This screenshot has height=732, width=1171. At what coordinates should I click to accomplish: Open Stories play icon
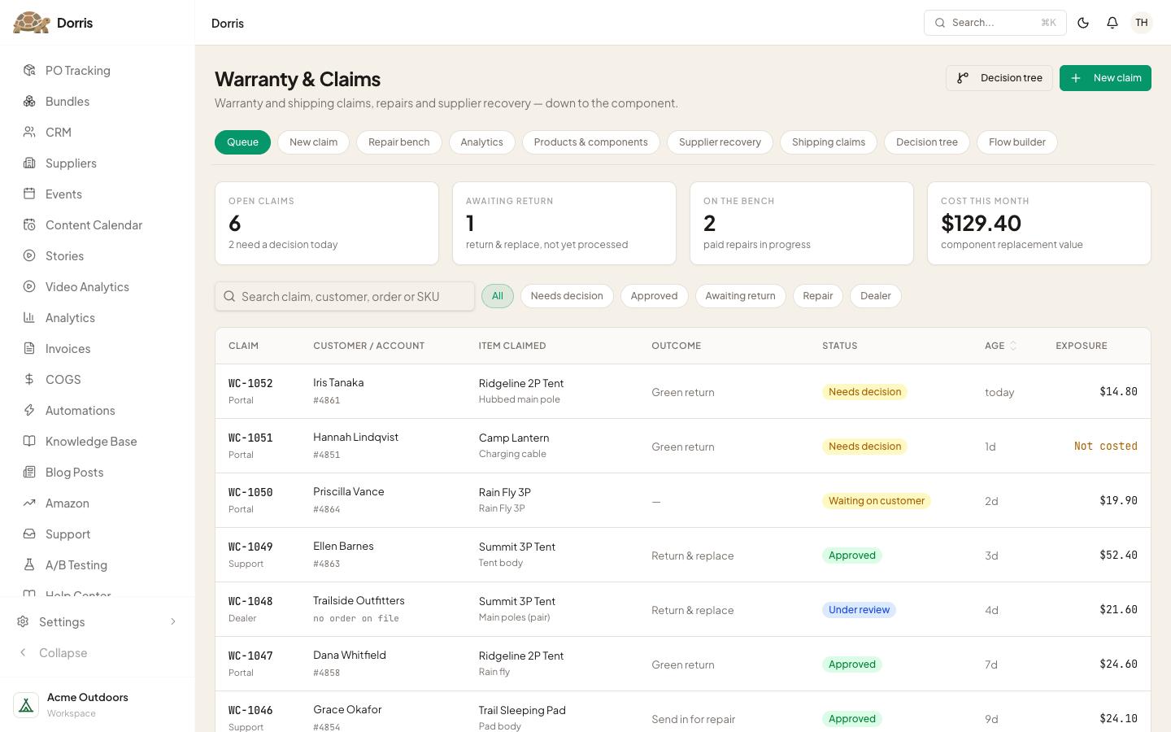pos(29,255)
